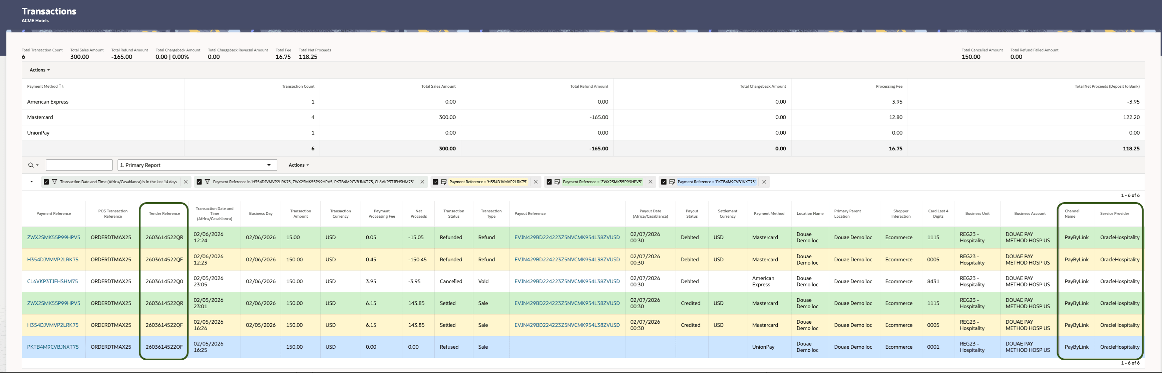This screenshot has width=1162, height=373.
Task: Toggle off the PKTB4M9CVBJNXT75 highlight checkbox
Action: (x=663, y=182)
